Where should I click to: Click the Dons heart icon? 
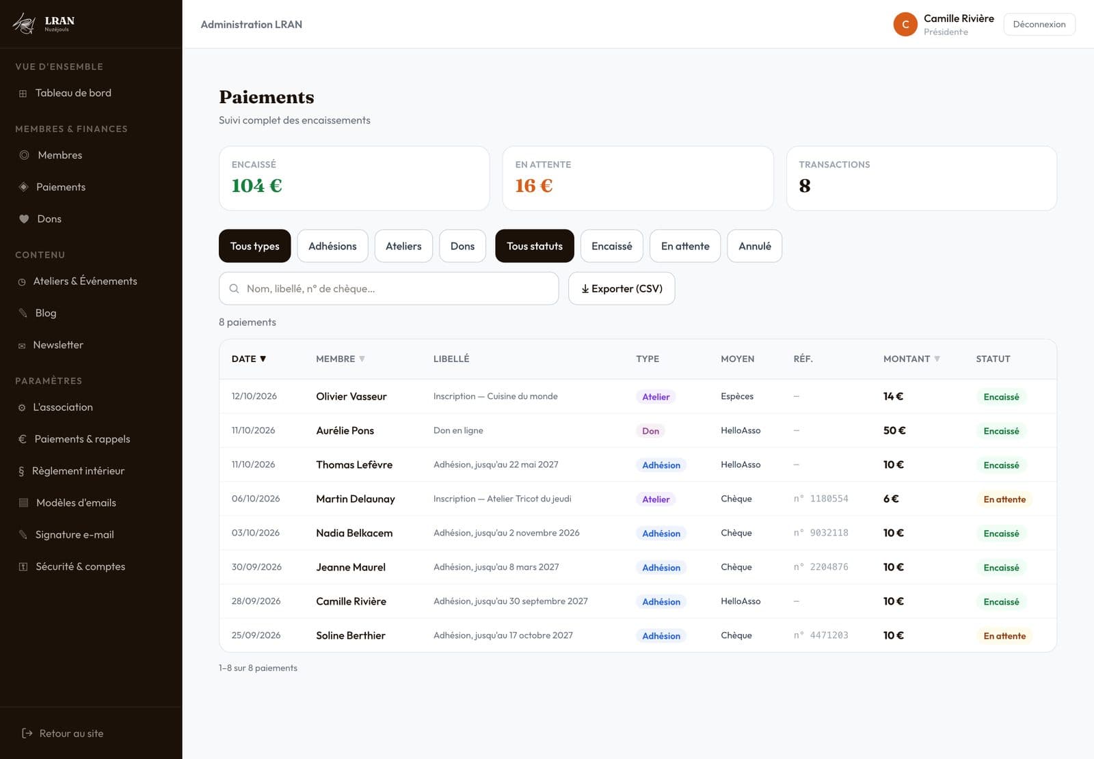(x=24, y=219)
